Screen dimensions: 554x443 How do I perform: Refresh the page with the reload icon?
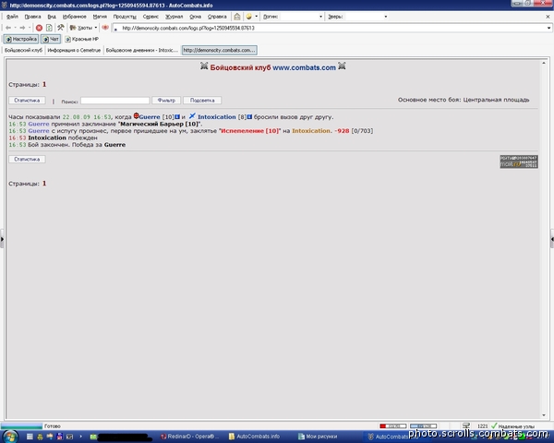click(49, 28)
